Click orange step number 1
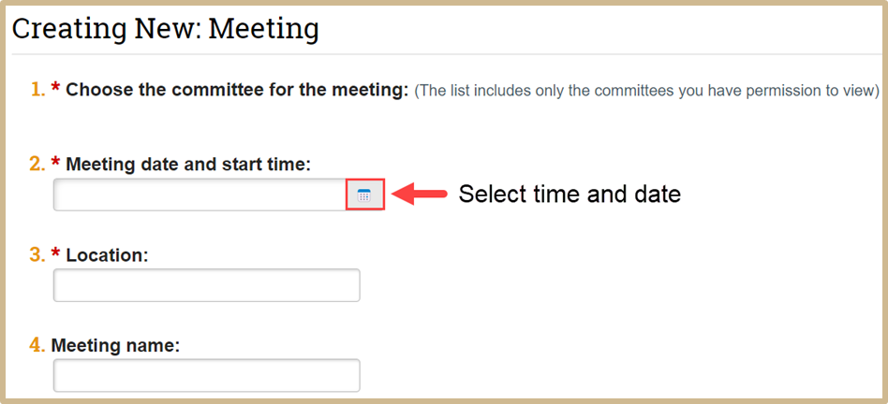The image size is (888, 404). pos(37,90)
